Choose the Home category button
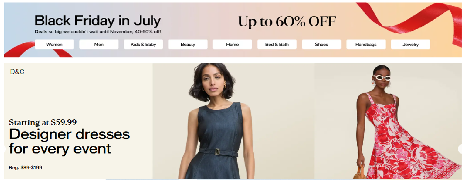The image size is (465, 183). point(232,45)
